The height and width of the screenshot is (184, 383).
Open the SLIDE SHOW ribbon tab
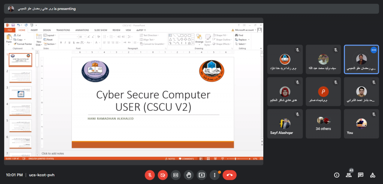[x=101, y=30]
